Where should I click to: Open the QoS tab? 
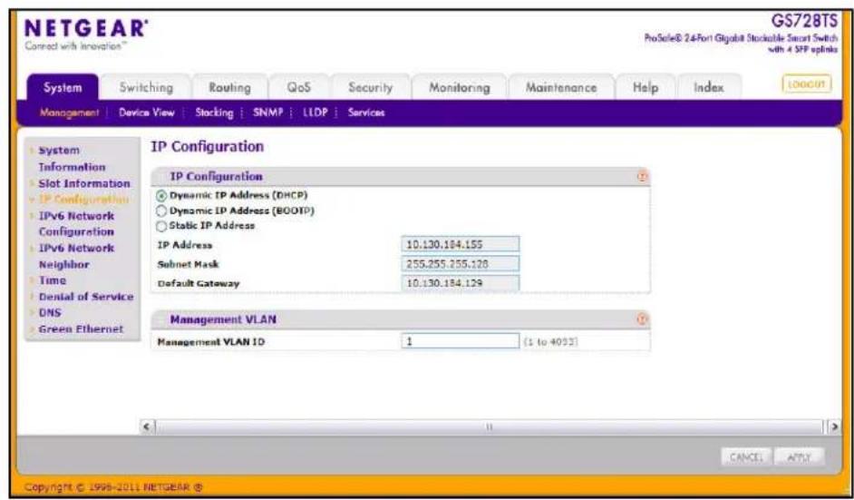click(x=298, y=87)
